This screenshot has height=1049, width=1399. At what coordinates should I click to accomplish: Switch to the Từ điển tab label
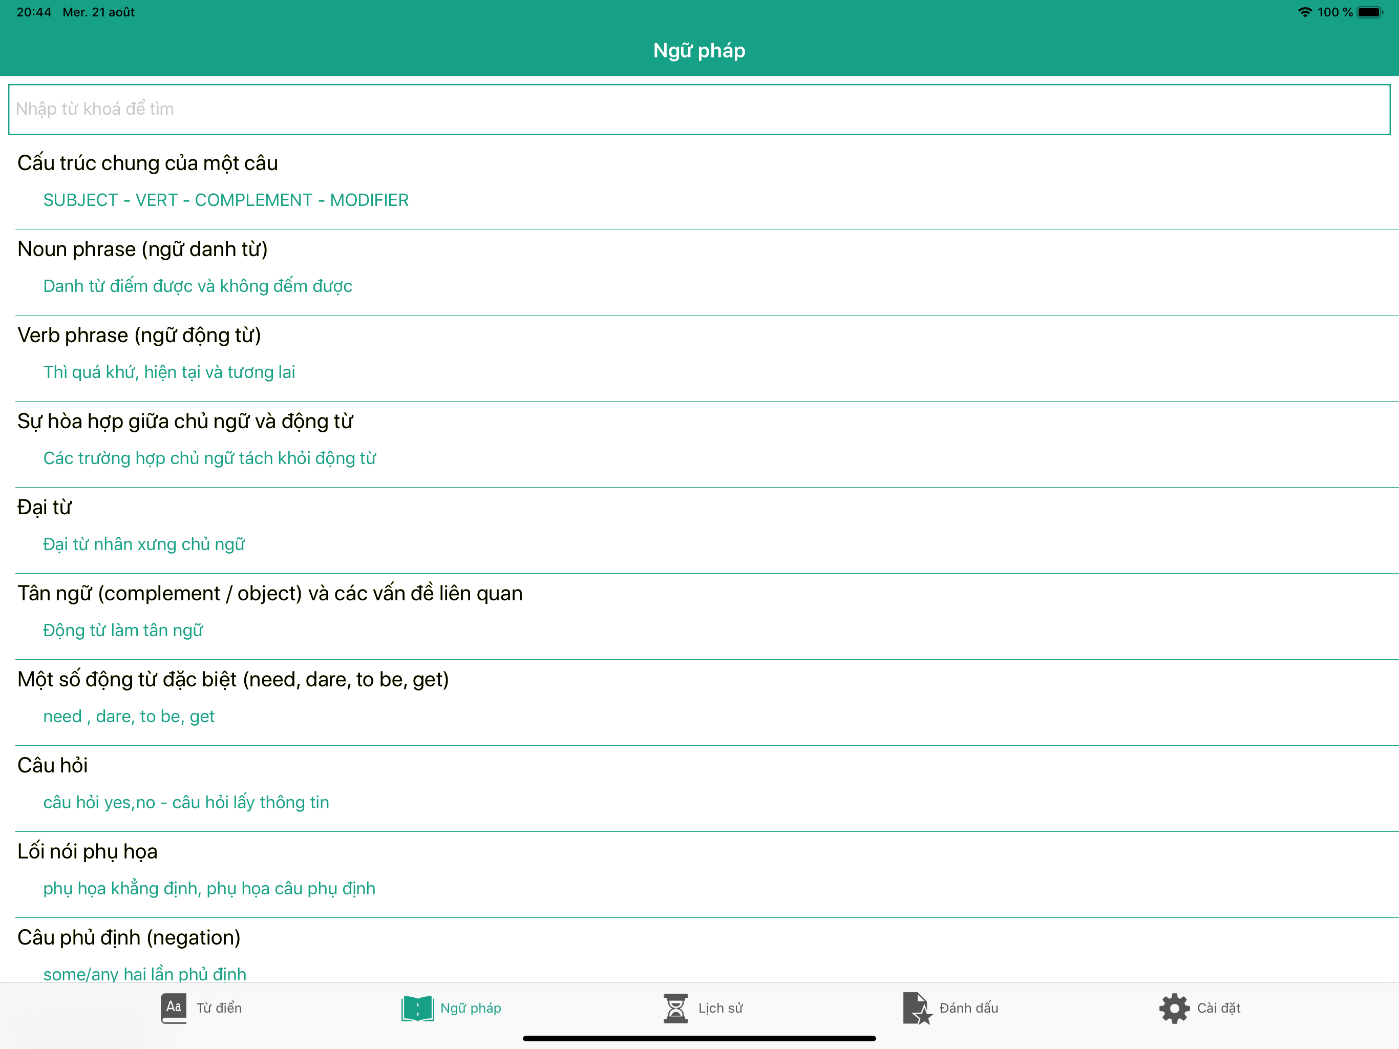[x=219, y=1008]
